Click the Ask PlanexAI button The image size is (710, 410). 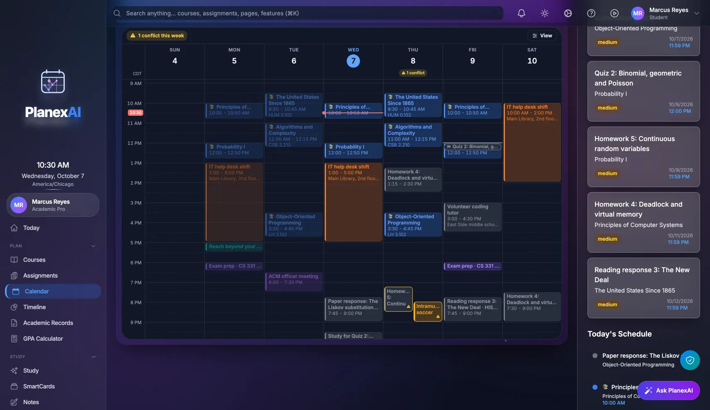pos(668,390)
